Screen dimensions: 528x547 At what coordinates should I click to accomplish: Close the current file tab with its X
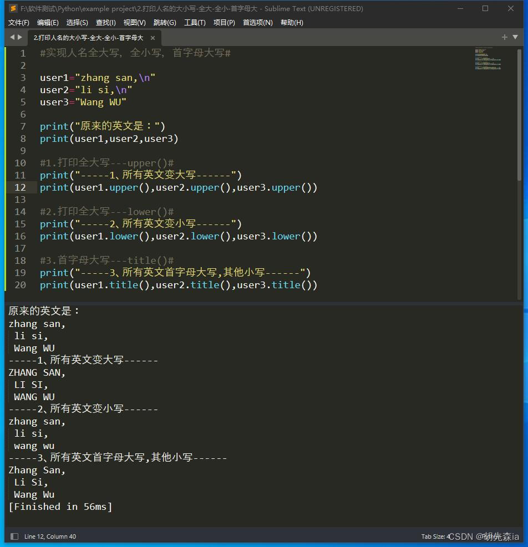coord(153,38)
